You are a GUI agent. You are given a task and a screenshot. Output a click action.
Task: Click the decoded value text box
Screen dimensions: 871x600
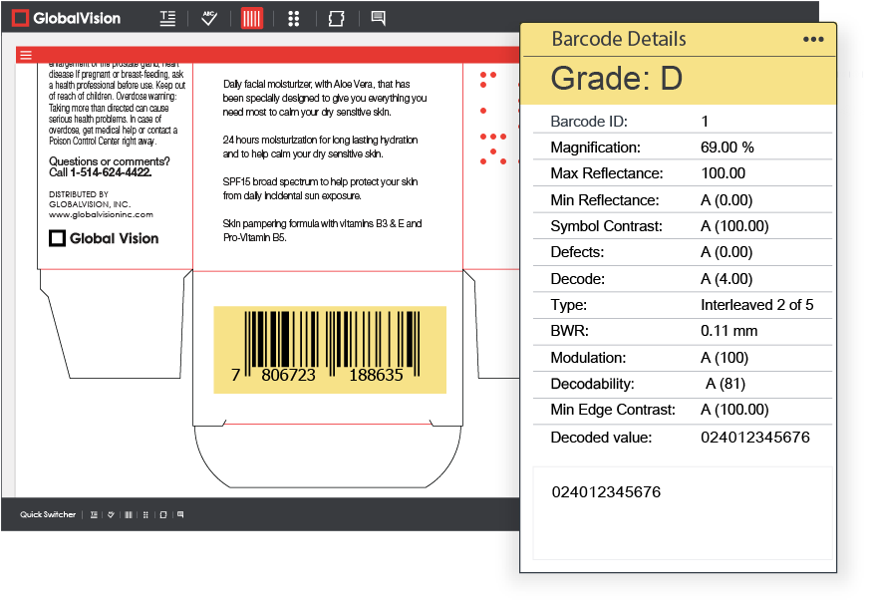(x=682, y=513)
